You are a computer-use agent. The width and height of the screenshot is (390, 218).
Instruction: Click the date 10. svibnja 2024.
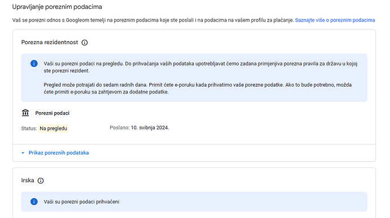click(x=150, y=127)
